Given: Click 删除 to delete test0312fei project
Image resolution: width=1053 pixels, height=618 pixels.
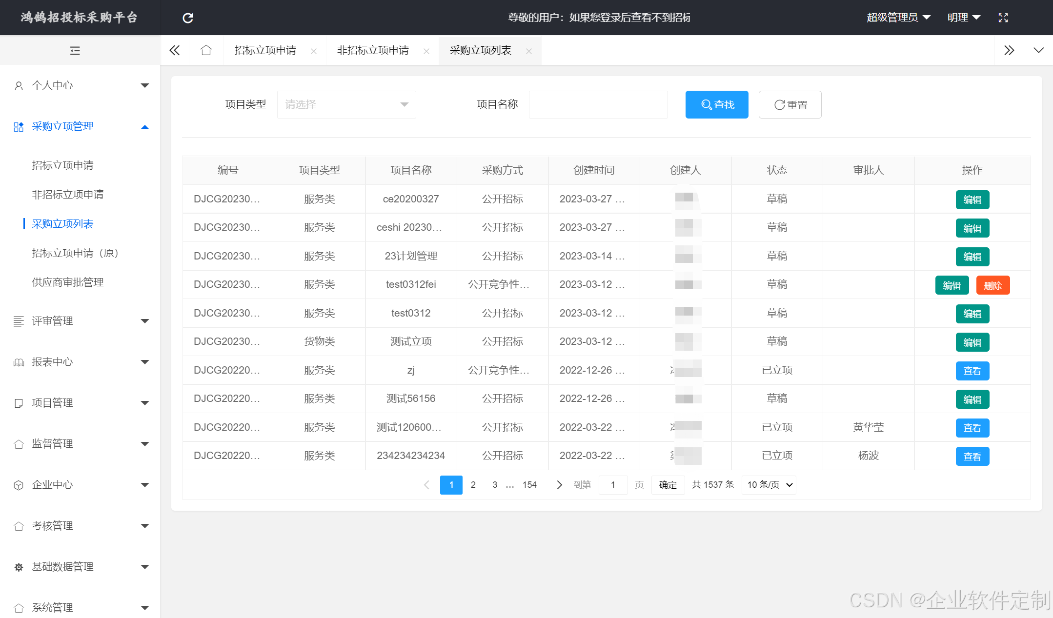Looking at the screenshot, I should coord(993,285).
